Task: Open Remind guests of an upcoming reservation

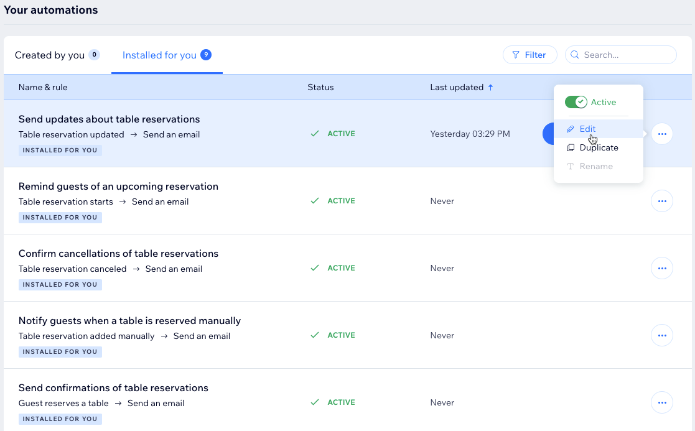Action: click(118, 187)
